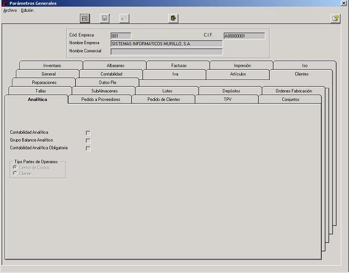The width and height of the screenshot is (349, 273).
Task: Select the Analítica tab
Action: pos(37,99)
